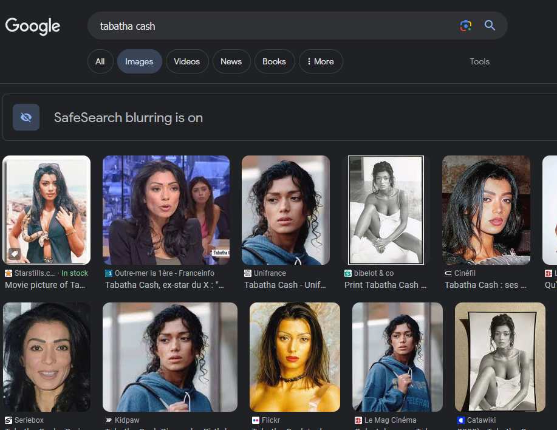
Task: Select the News tab
Action: pos(231,61)
